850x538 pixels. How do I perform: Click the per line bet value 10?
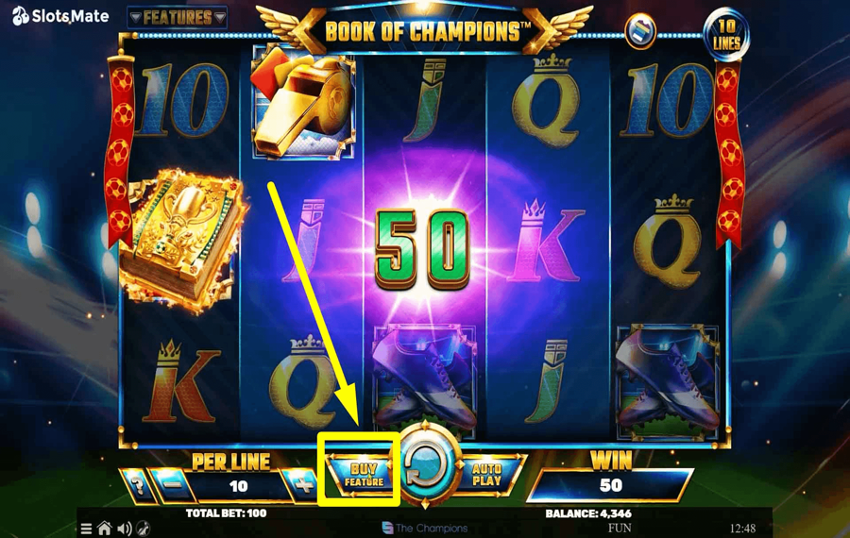coord(239,486)
